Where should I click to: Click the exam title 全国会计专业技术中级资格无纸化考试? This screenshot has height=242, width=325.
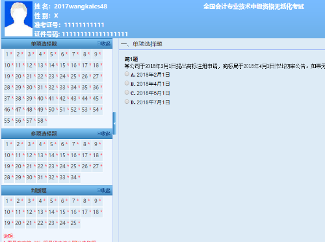click(253, 6)
